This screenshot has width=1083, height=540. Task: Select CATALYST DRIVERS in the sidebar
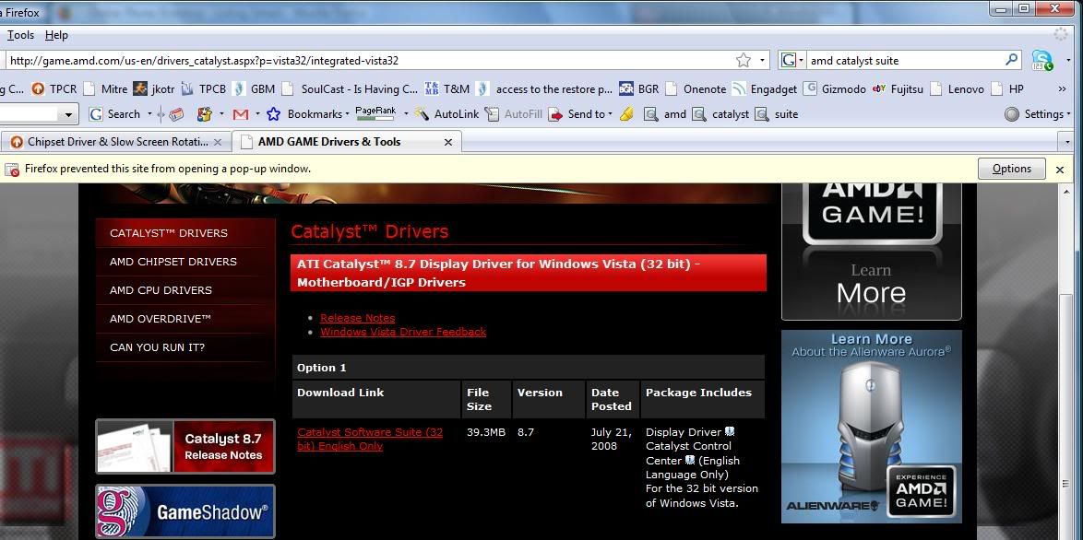[x=185, y=233]
